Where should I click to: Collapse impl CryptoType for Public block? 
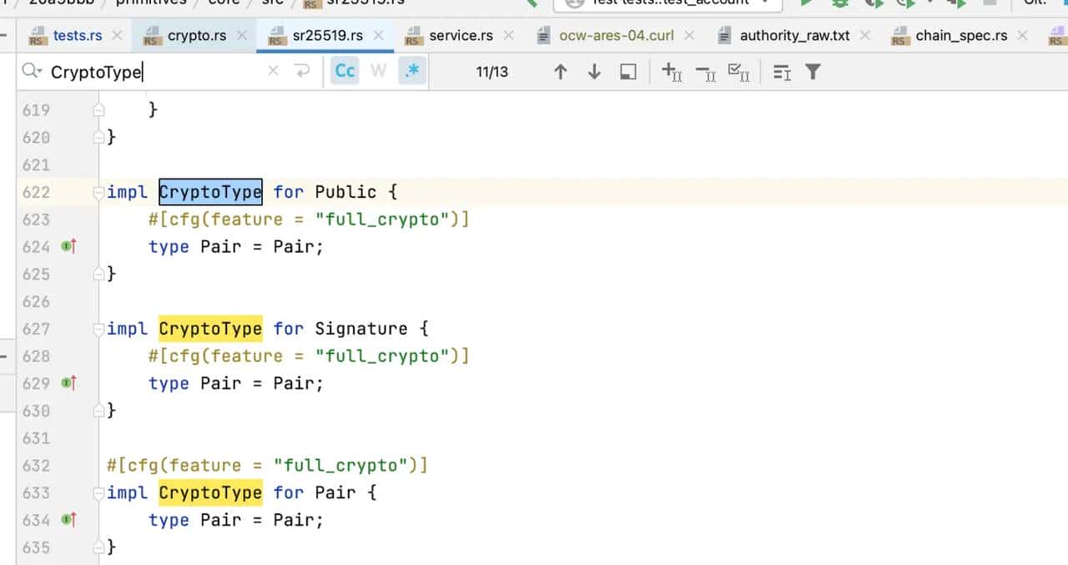click(x=99, y=192)
